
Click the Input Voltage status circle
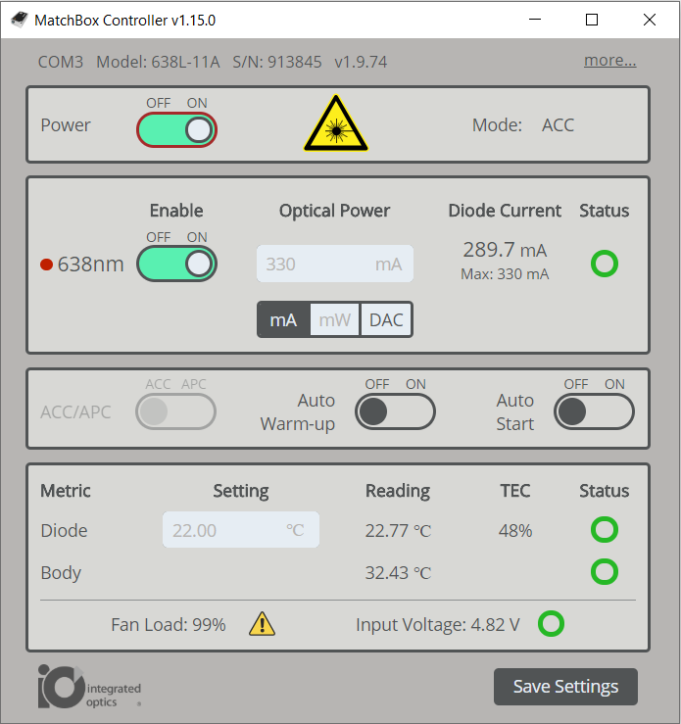click(x=551, y=624)
